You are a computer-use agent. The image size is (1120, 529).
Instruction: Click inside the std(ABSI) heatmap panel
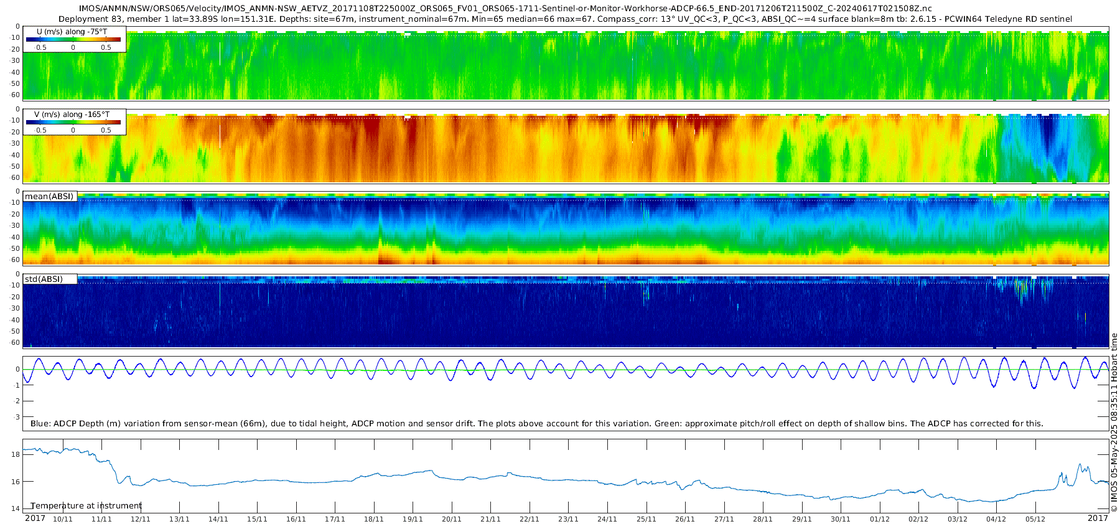566,311
